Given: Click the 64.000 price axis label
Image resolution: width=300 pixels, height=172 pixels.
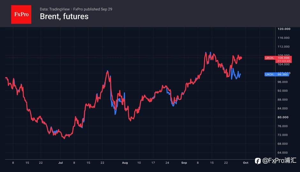Looking at the screenshot, I should point(282,152).
